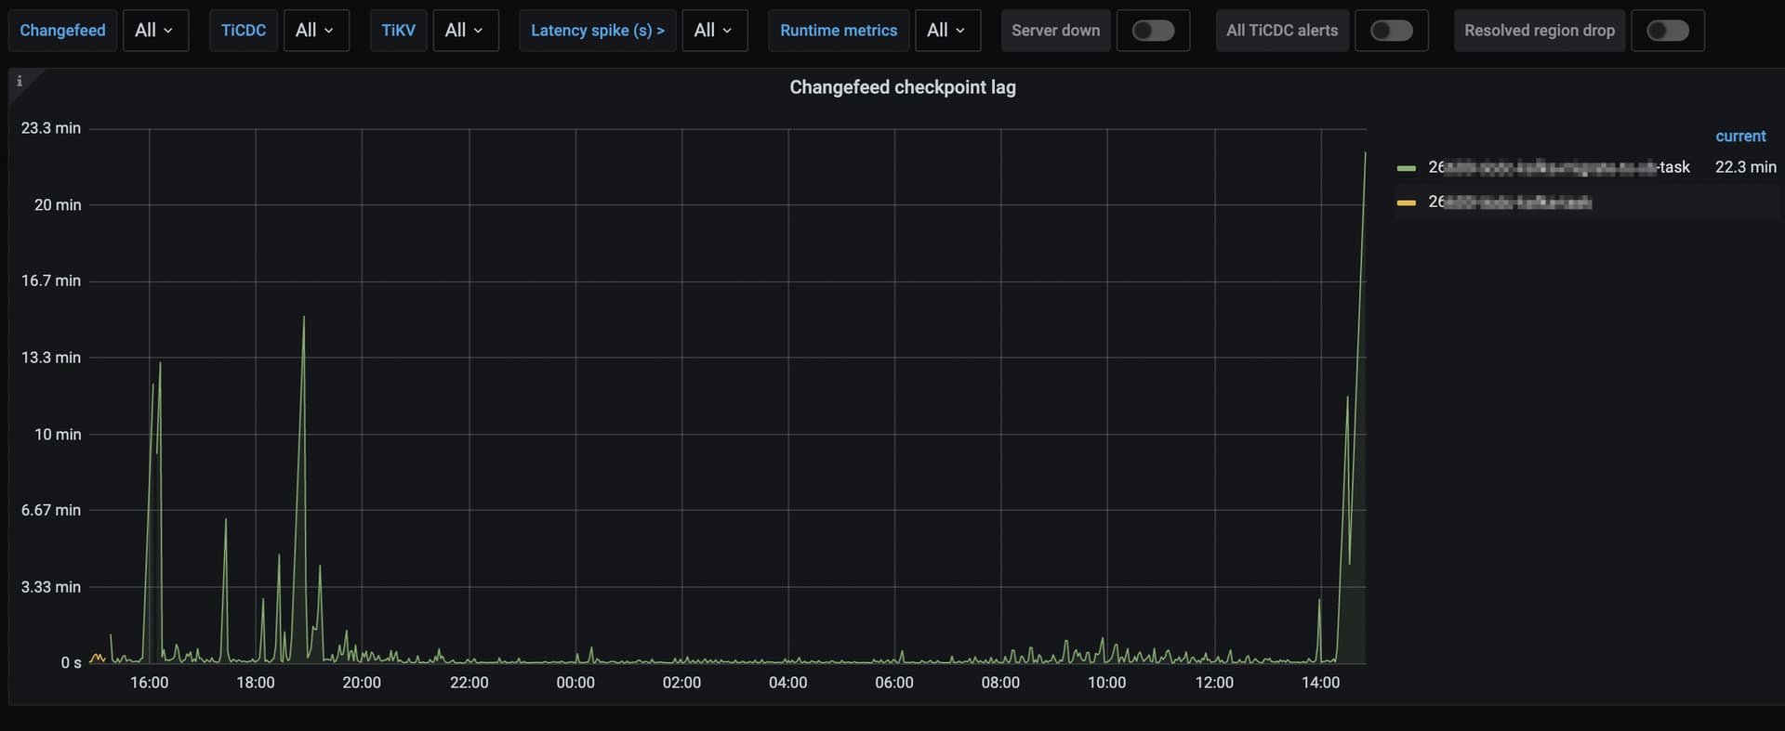Click the 22.3 min current value
This screenshot has height=731, width=1785.
point(1745,167)
